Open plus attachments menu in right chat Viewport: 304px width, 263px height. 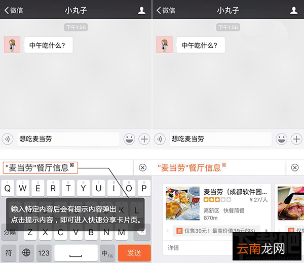296,139
